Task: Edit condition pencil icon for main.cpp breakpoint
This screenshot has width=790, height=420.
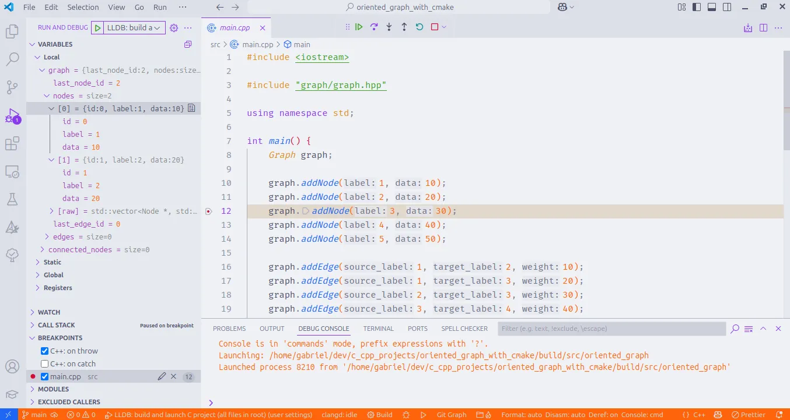Action: click(x=162, y=376)
